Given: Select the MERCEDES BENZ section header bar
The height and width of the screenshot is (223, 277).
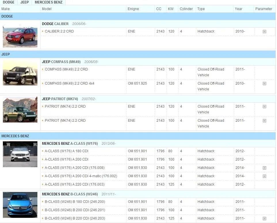Looking at the screenshot, I should [x=138, y=136].
